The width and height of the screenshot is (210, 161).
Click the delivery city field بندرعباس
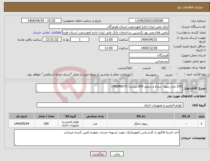point(149,61)
